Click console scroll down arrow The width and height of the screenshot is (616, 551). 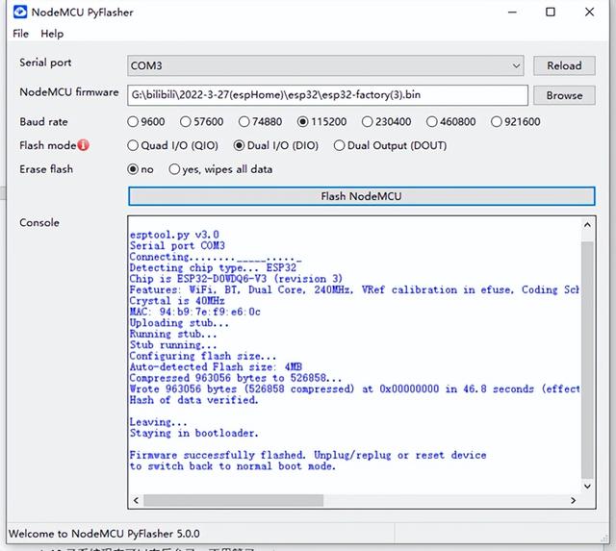coord(587,487)
